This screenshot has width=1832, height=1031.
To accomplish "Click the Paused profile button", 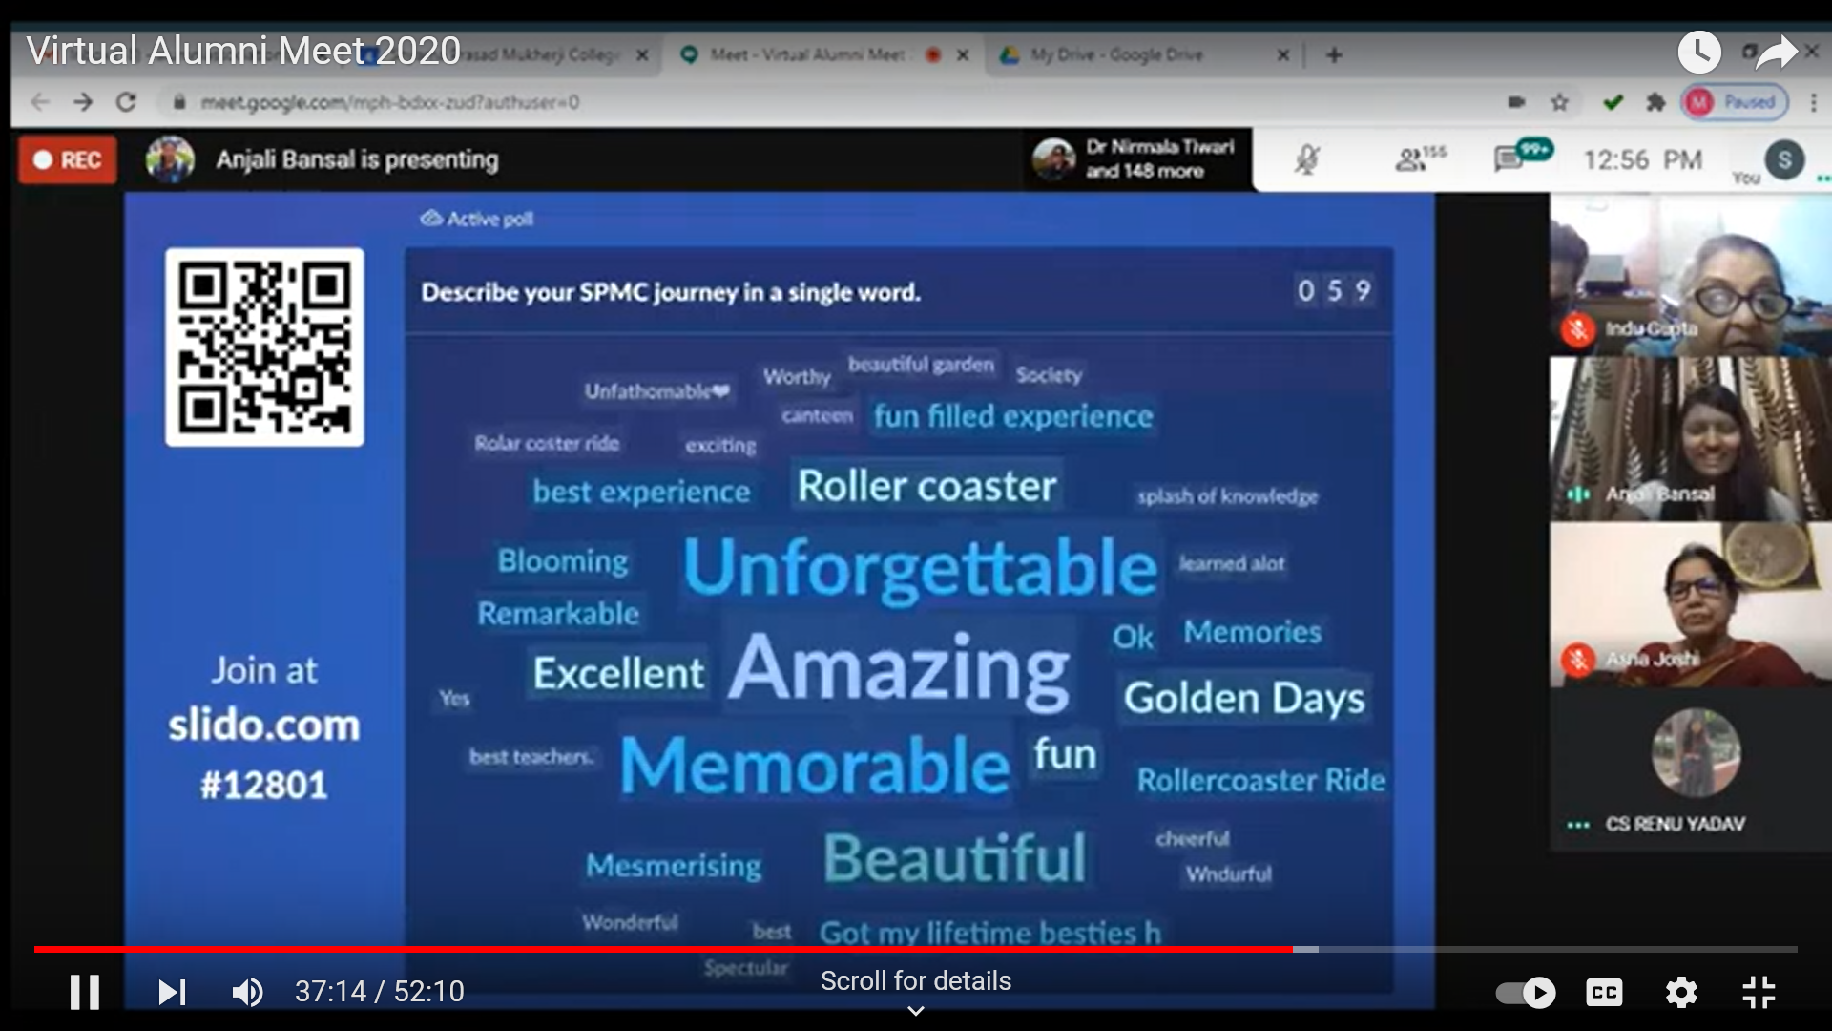I will [1736, 102].
